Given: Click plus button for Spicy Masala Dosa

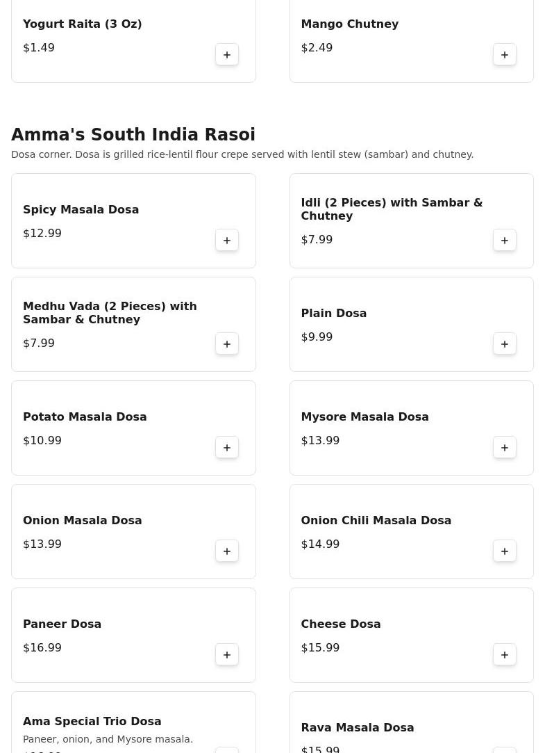Looking at the screenshot, I should point(227,241).
